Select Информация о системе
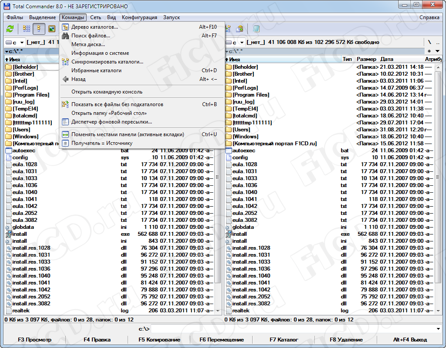 click(x=142, y=53)
